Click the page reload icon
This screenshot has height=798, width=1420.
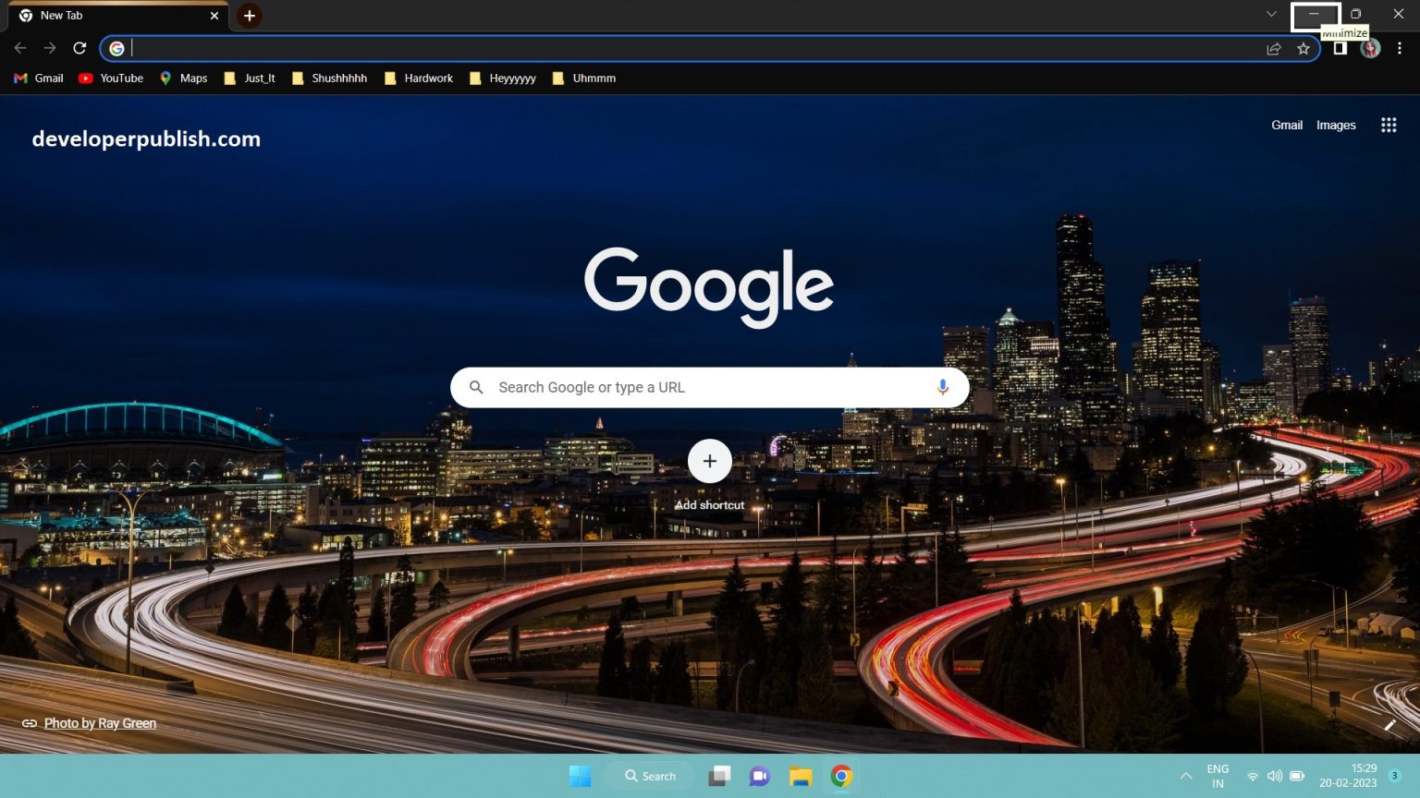[80, 48]
